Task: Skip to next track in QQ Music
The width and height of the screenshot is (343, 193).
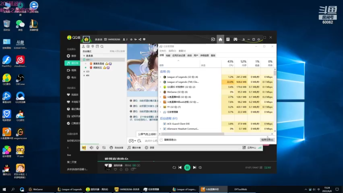Action: (x=195, y=168)
